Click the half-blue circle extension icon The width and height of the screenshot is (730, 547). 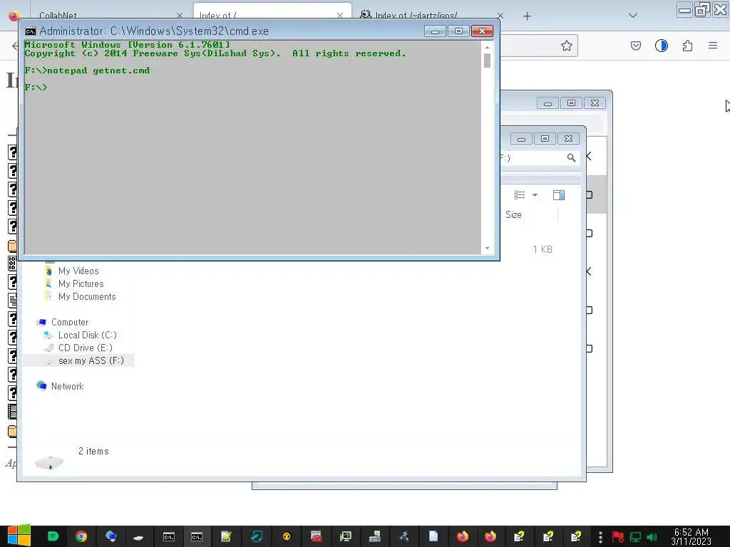[662, 46]
